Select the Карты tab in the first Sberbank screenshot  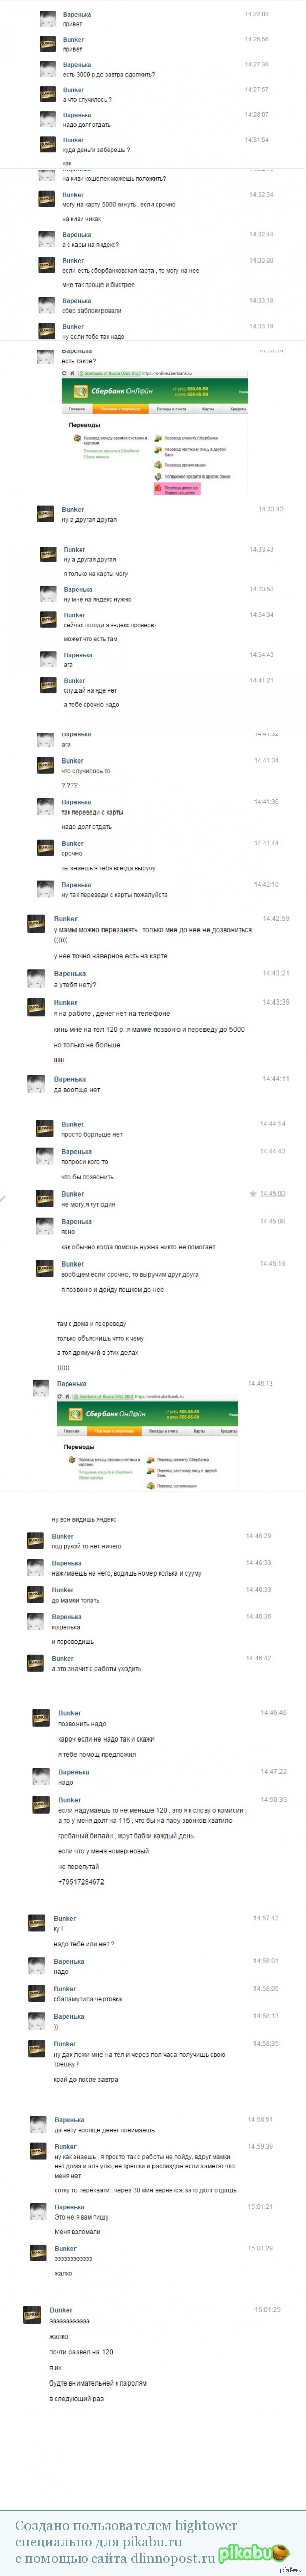point(208,409)
